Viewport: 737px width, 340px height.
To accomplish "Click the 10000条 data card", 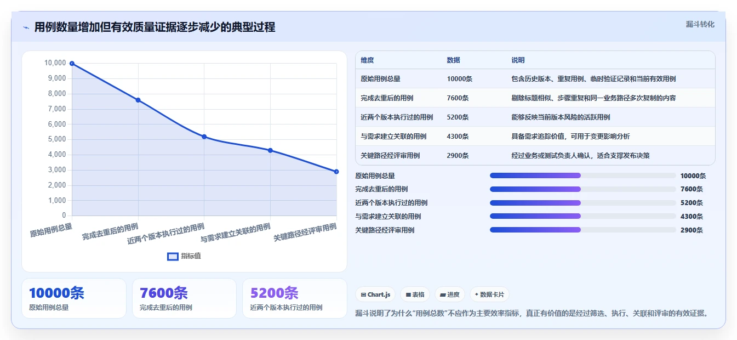I will tap(74, 298).
